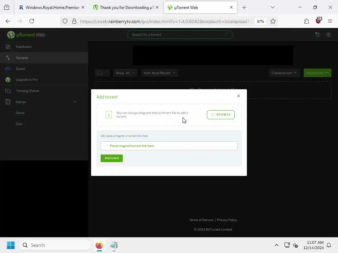Open the browser extensions puzzle icon
This screenshot has width=338, height=253.
pyautogui.click(x=306, y=21)
